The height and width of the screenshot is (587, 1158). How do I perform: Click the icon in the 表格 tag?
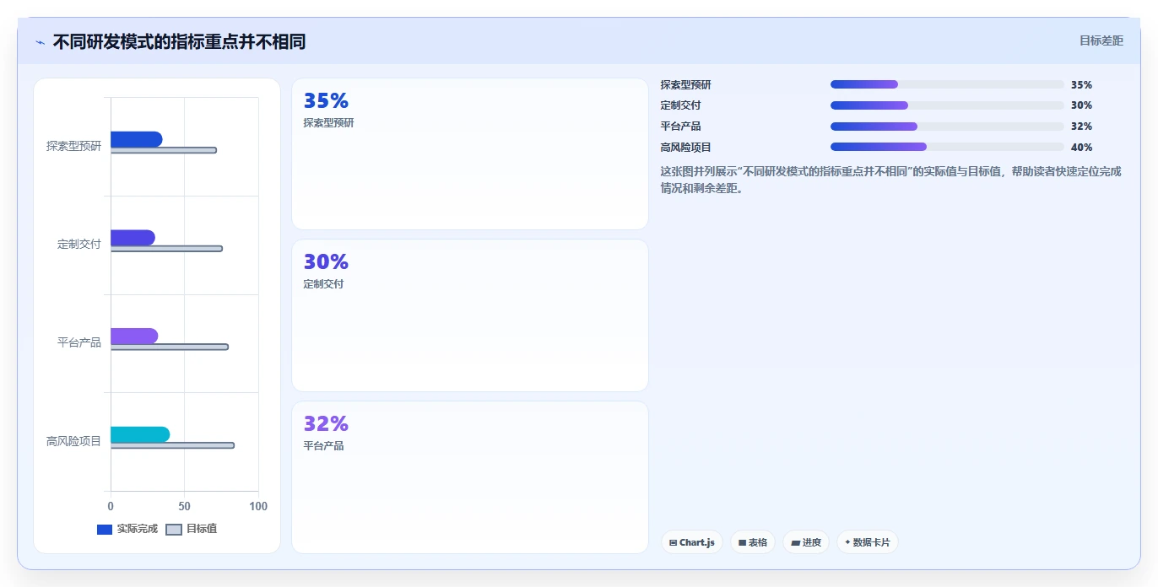click(742, 542)
